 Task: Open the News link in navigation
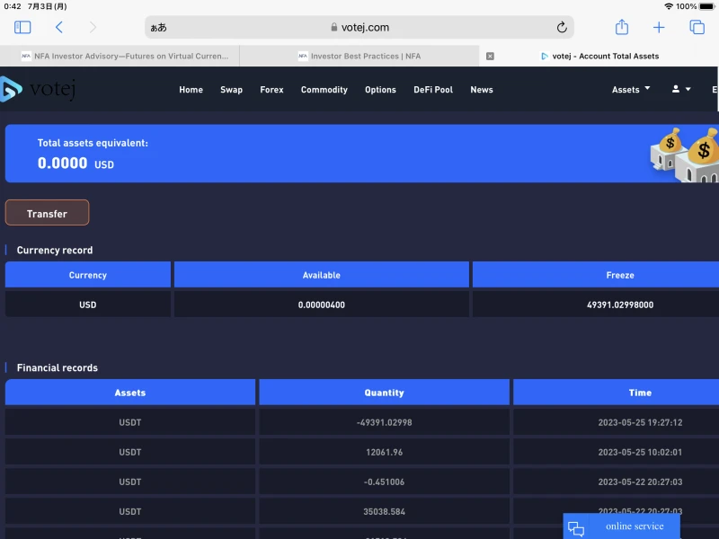[x=482, y=90]
